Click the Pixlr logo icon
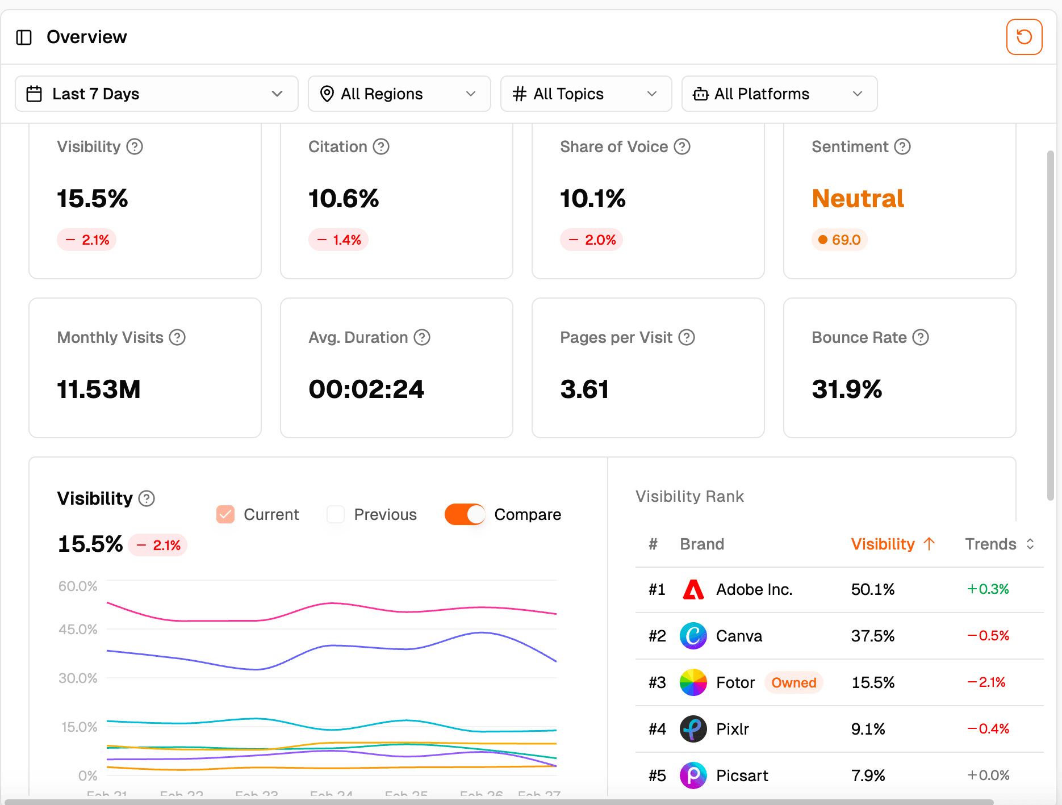 tap(693, 729)
